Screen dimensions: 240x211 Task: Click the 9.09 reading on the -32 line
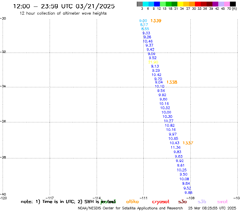(x=151, y=54)
